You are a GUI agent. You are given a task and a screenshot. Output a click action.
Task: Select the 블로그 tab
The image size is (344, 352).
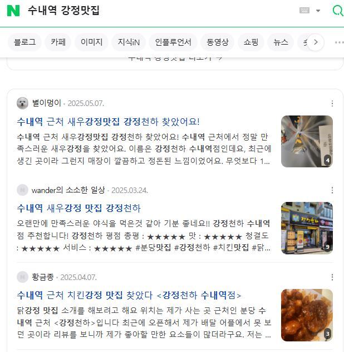pos(24,42)
